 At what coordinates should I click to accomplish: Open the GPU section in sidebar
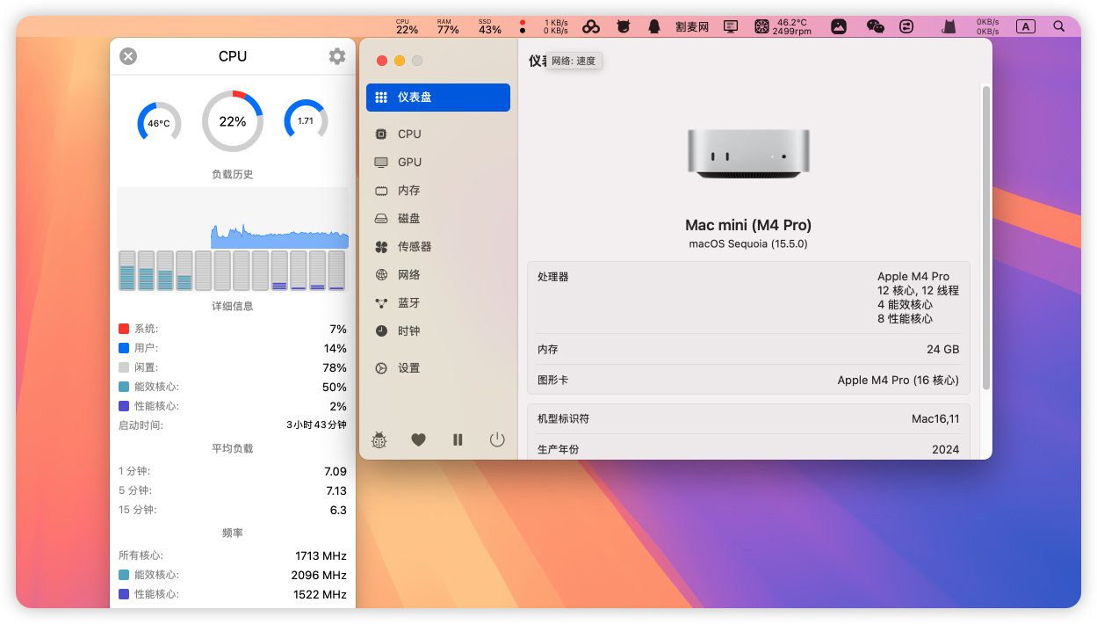tap(438, 163)
